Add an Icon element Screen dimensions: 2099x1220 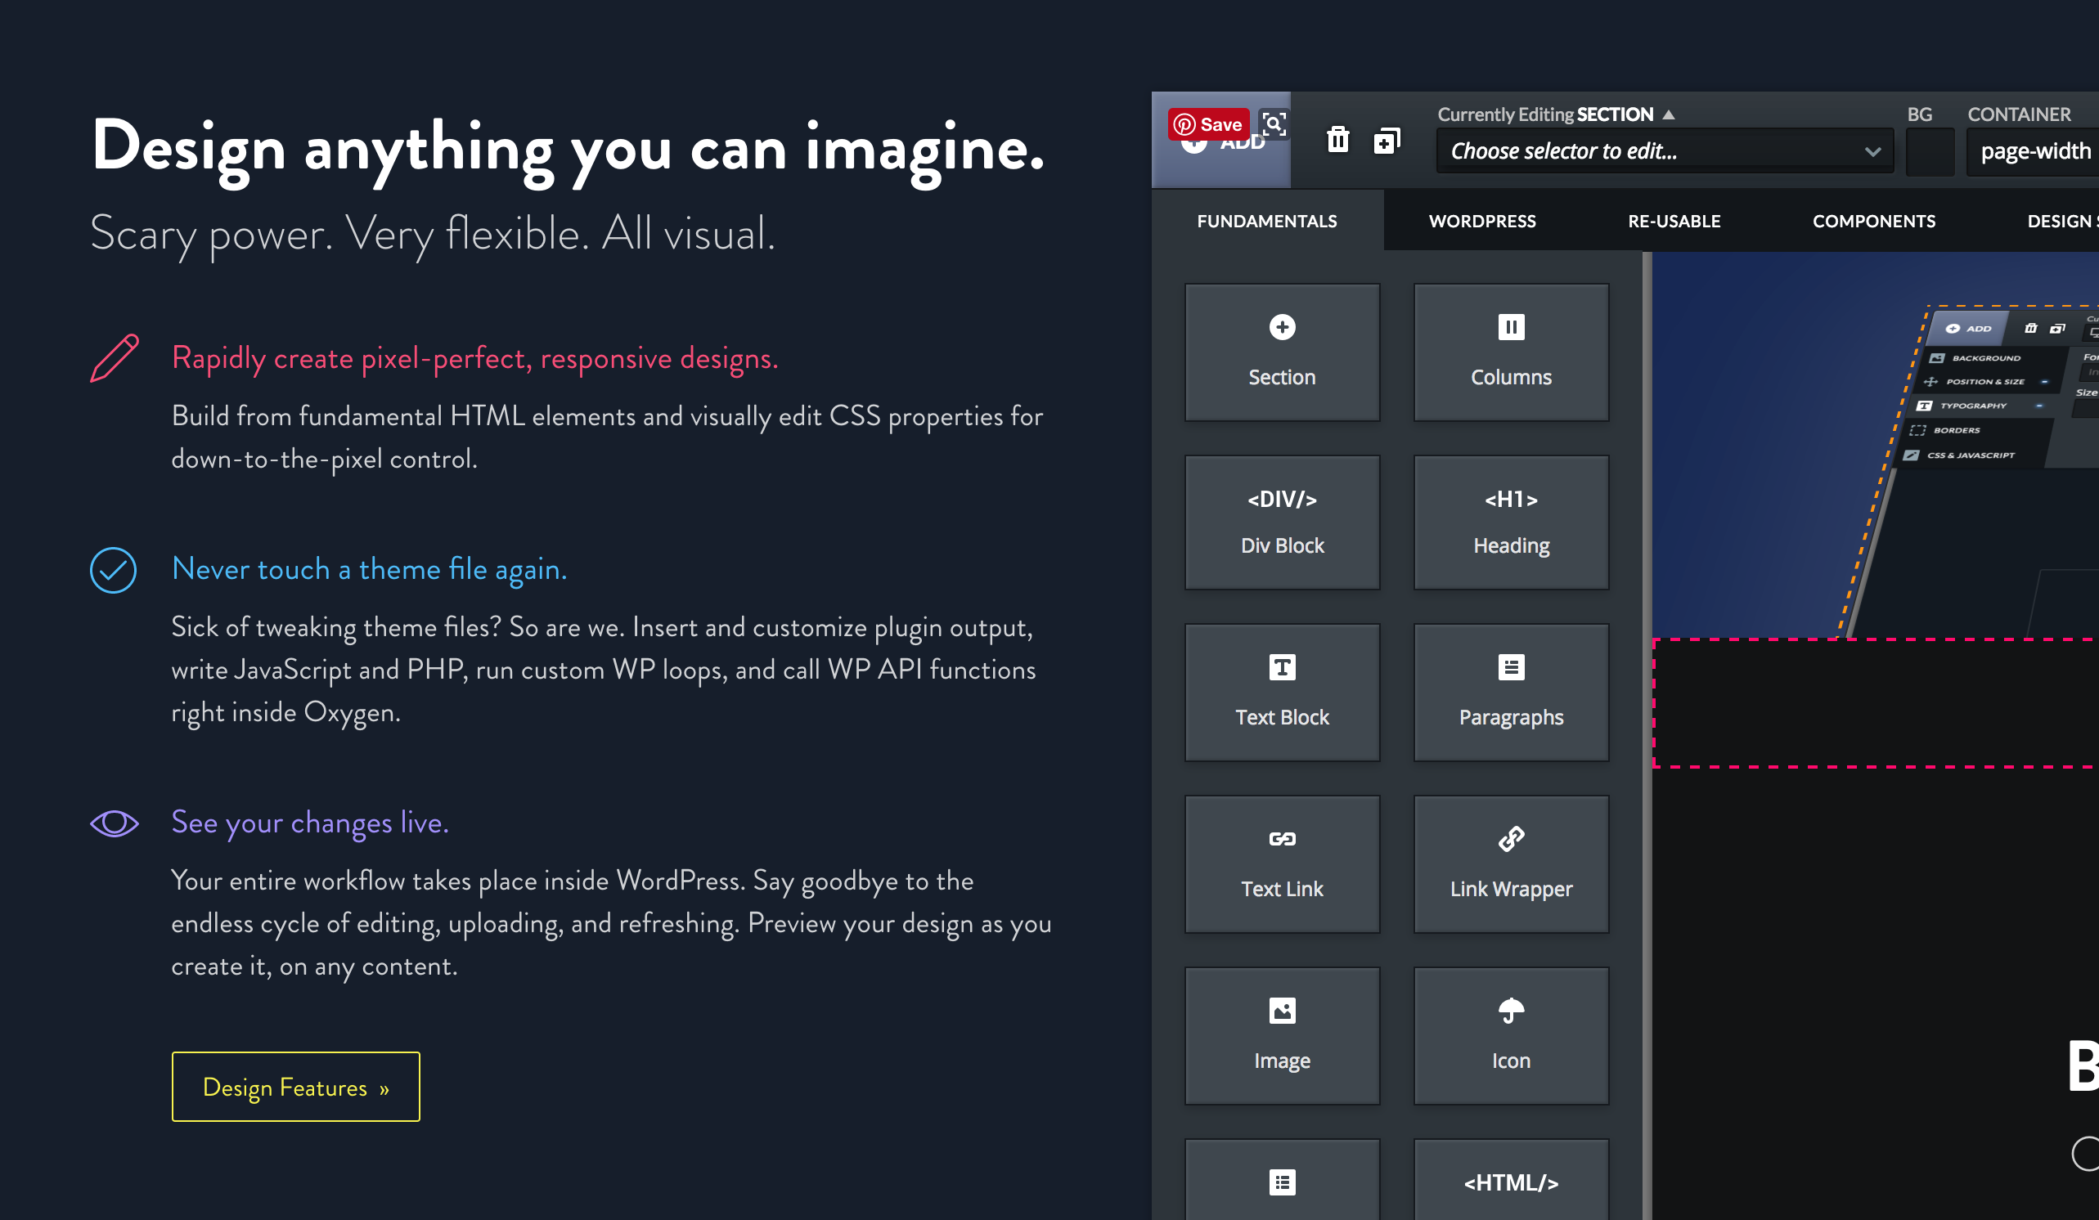[x=1511, y=1035]
